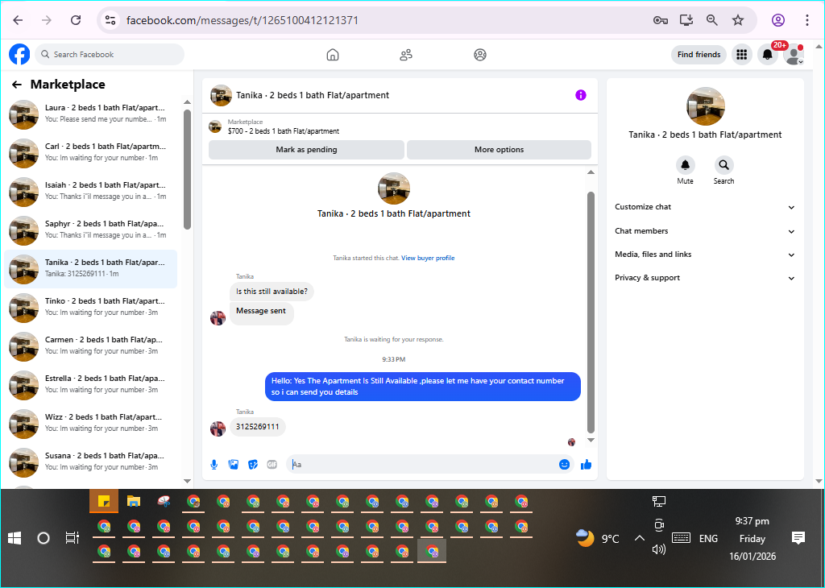Open the Friends icon in top navigation
Viewport: 825px width, 588px height.
(x=406, y=55)
